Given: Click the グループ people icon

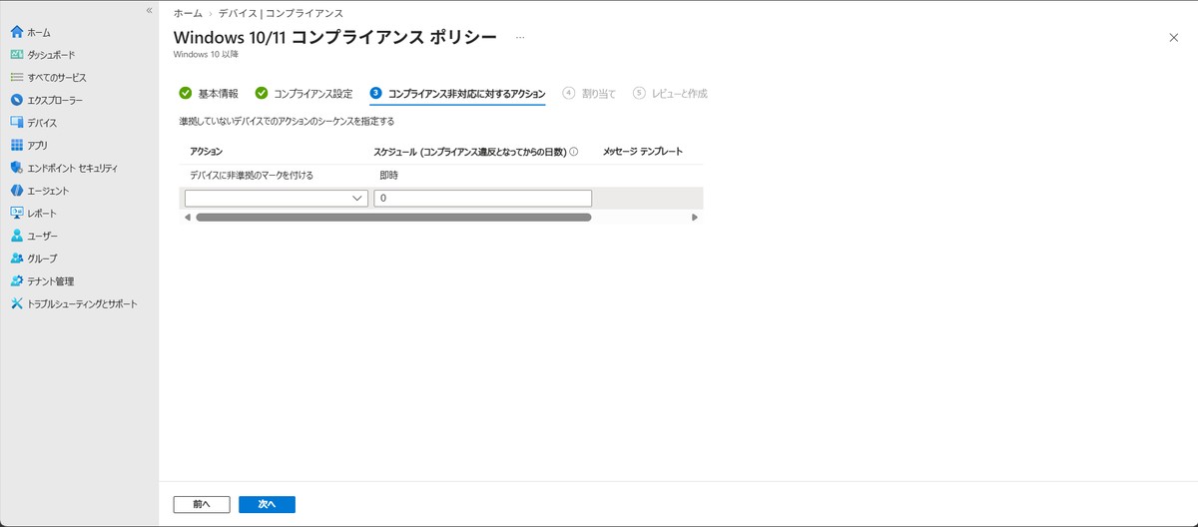Looking at the screenshot, I should point(17,259).
